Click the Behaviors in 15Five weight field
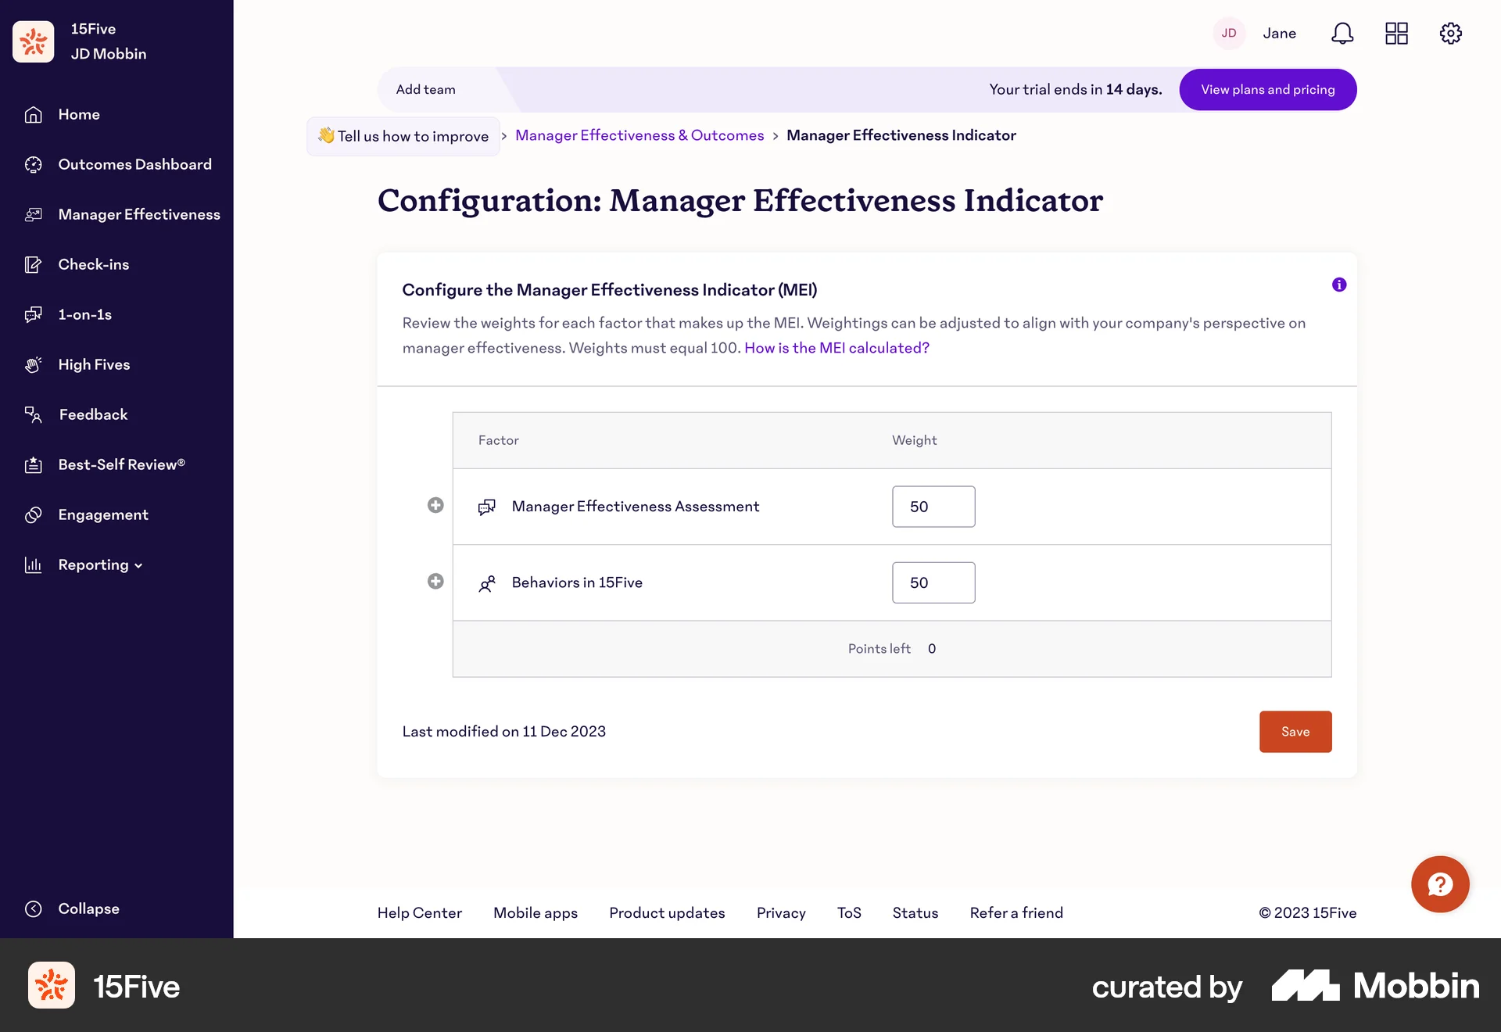Image resolution: width=1501 pixels, height=1032 pixels. pos(933,582)
